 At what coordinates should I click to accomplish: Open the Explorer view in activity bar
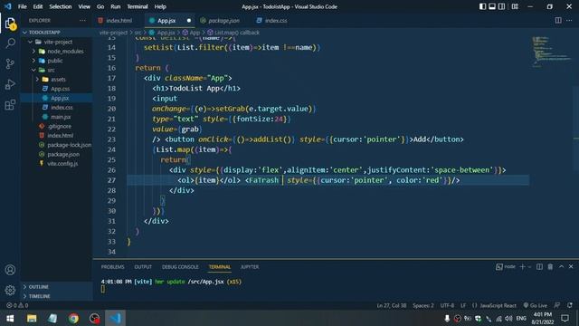[10, 24]
